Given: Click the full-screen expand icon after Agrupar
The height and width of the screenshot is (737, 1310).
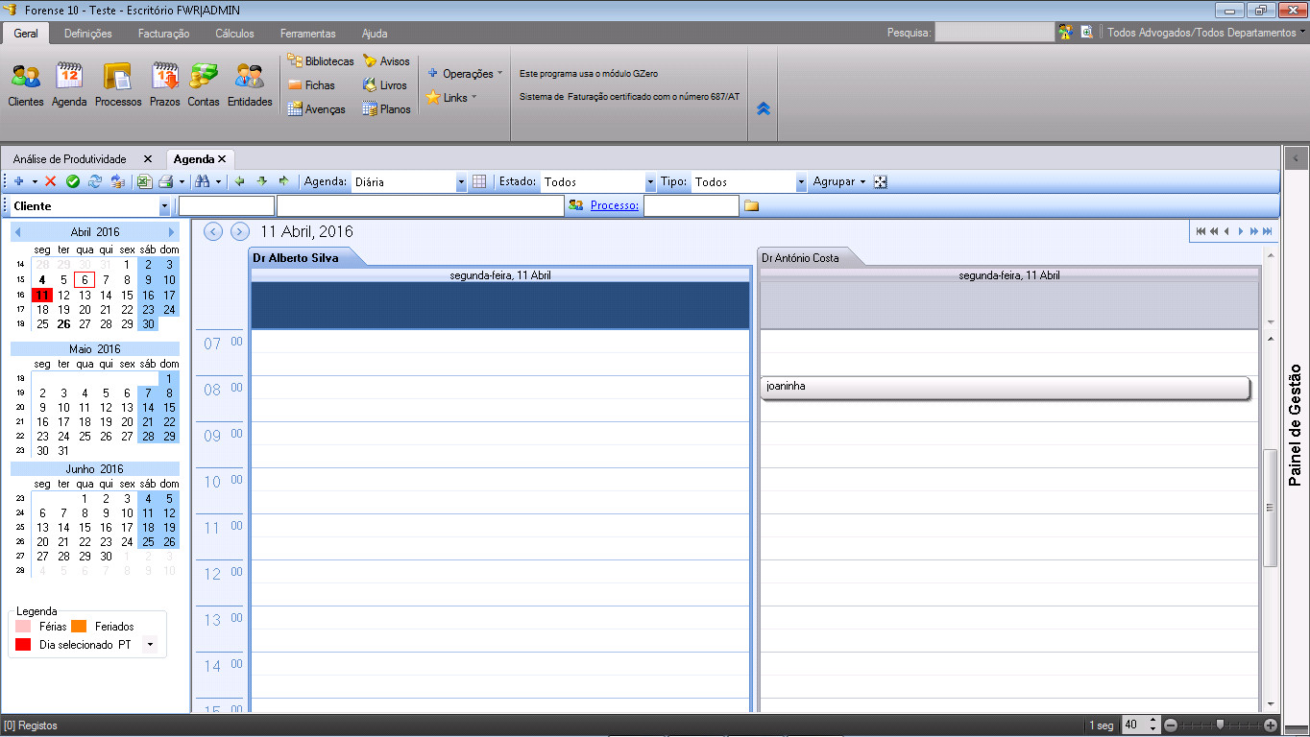Looking at the screenshot, I should tap(881, 181).
